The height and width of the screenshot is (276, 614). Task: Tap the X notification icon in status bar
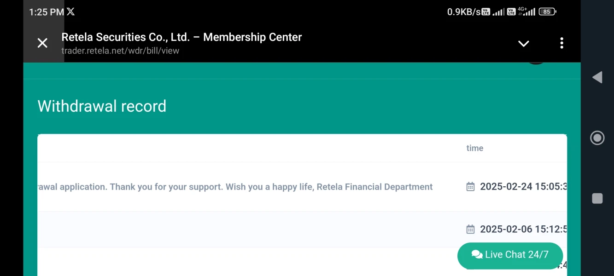(70, 12)
